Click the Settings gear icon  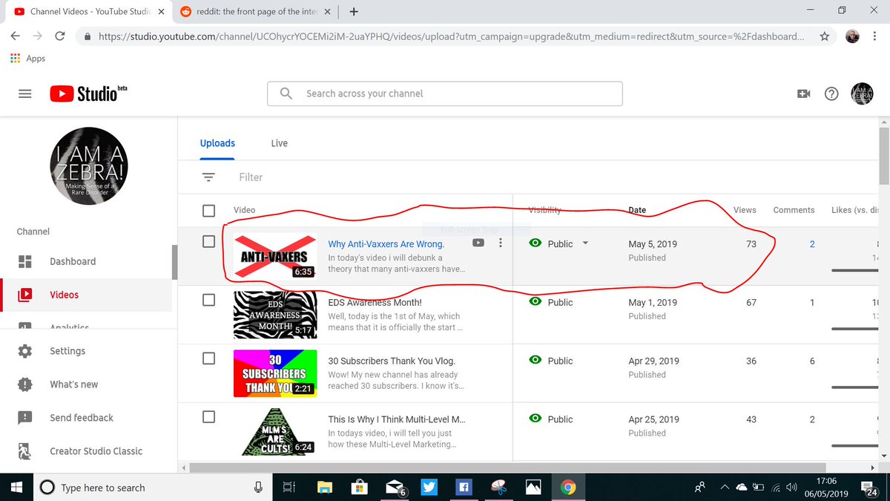click(24, 351)
